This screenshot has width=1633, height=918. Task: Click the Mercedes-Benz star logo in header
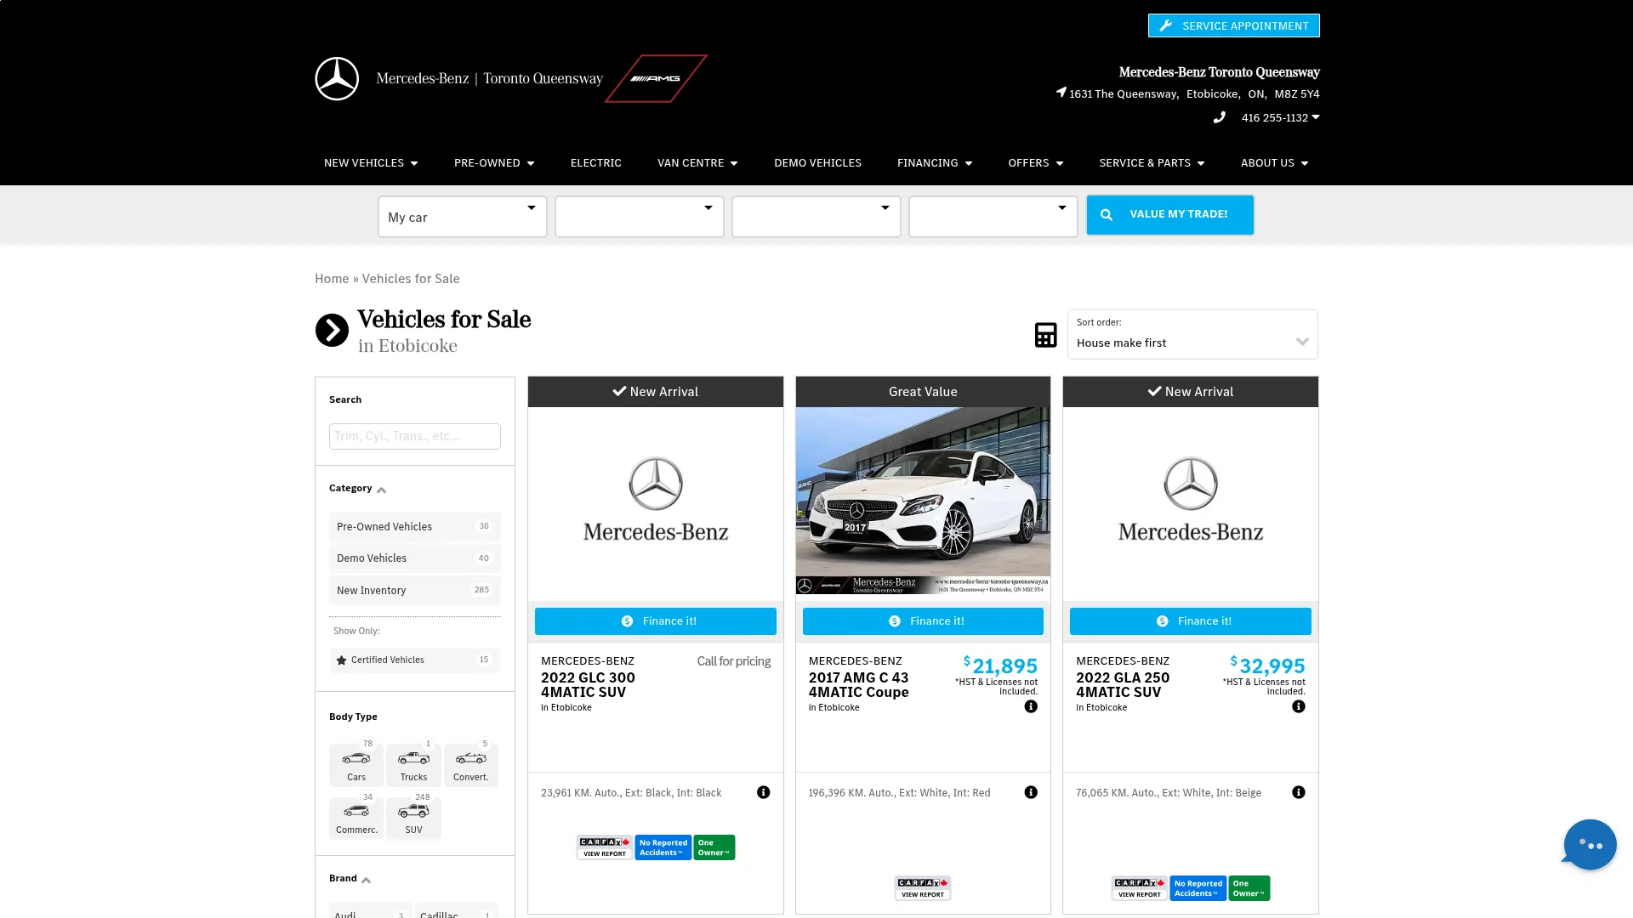(x=337, y=78)
